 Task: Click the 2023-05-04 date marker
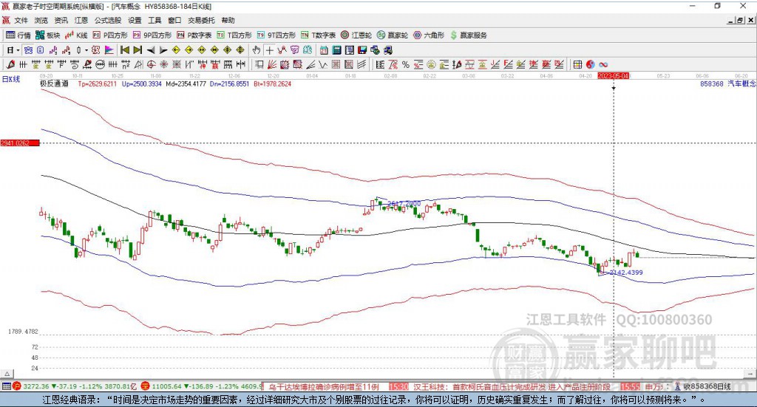pyautogui.click(x=613, y=76)
